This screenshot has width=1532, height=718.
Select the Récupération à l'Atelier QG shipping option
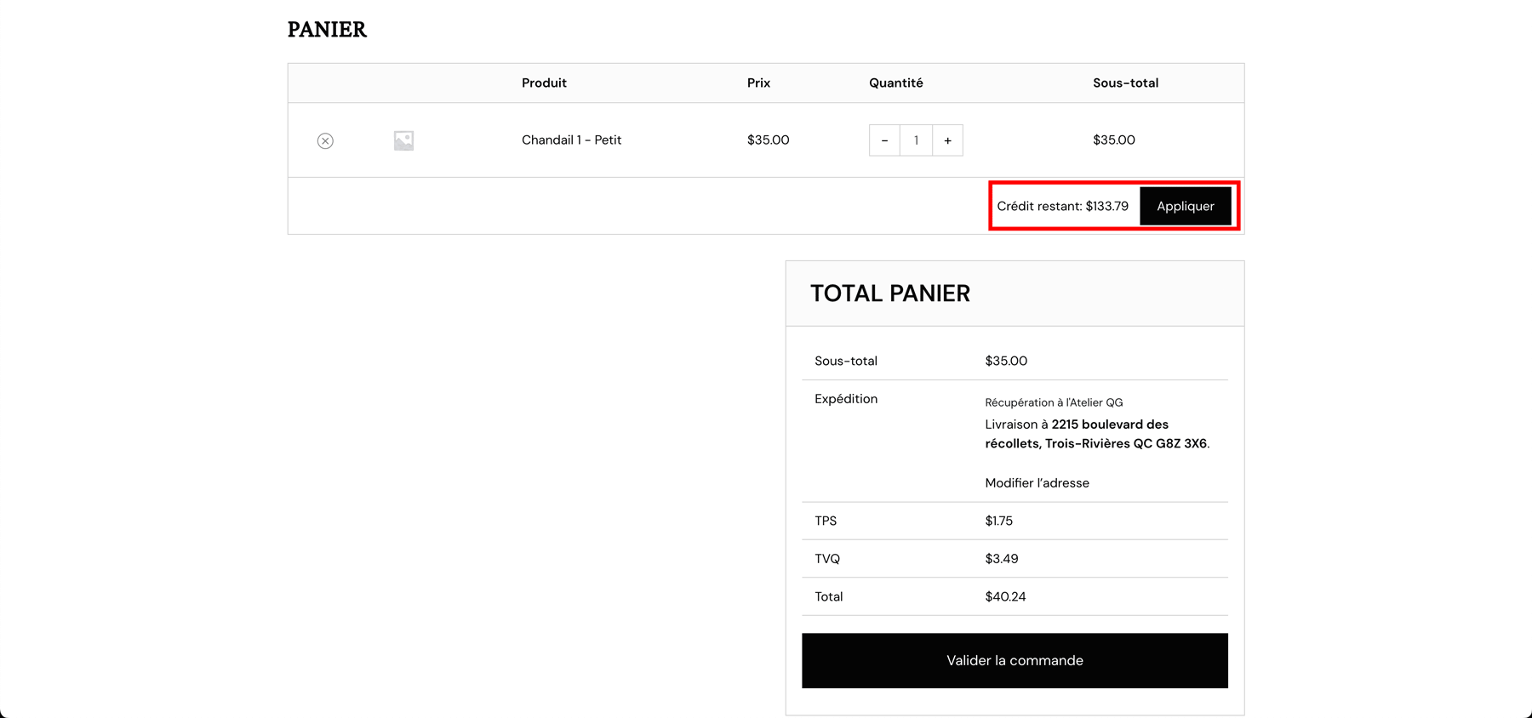pyautogui.click(x=1054, y=402)
